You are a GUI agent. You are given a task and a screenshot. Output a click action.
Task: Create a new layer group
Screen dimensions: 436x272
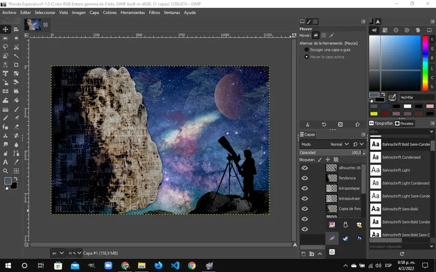click(312, 254)
